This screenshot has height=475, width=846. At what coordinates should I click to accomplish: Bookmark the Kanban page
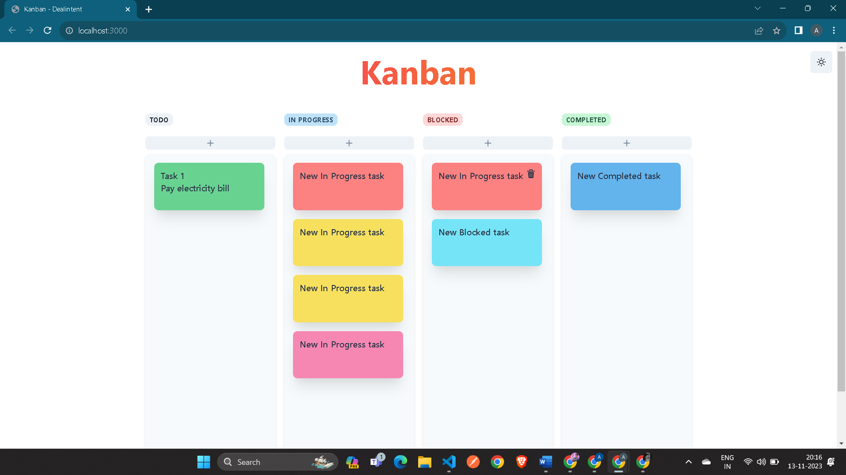coord(777,30)
